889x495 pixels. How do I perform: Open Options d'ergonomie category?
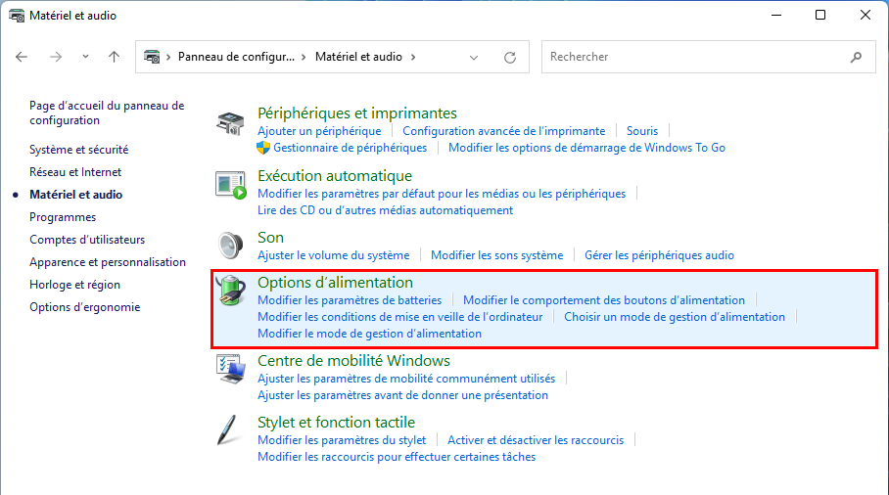pos(84,307)
